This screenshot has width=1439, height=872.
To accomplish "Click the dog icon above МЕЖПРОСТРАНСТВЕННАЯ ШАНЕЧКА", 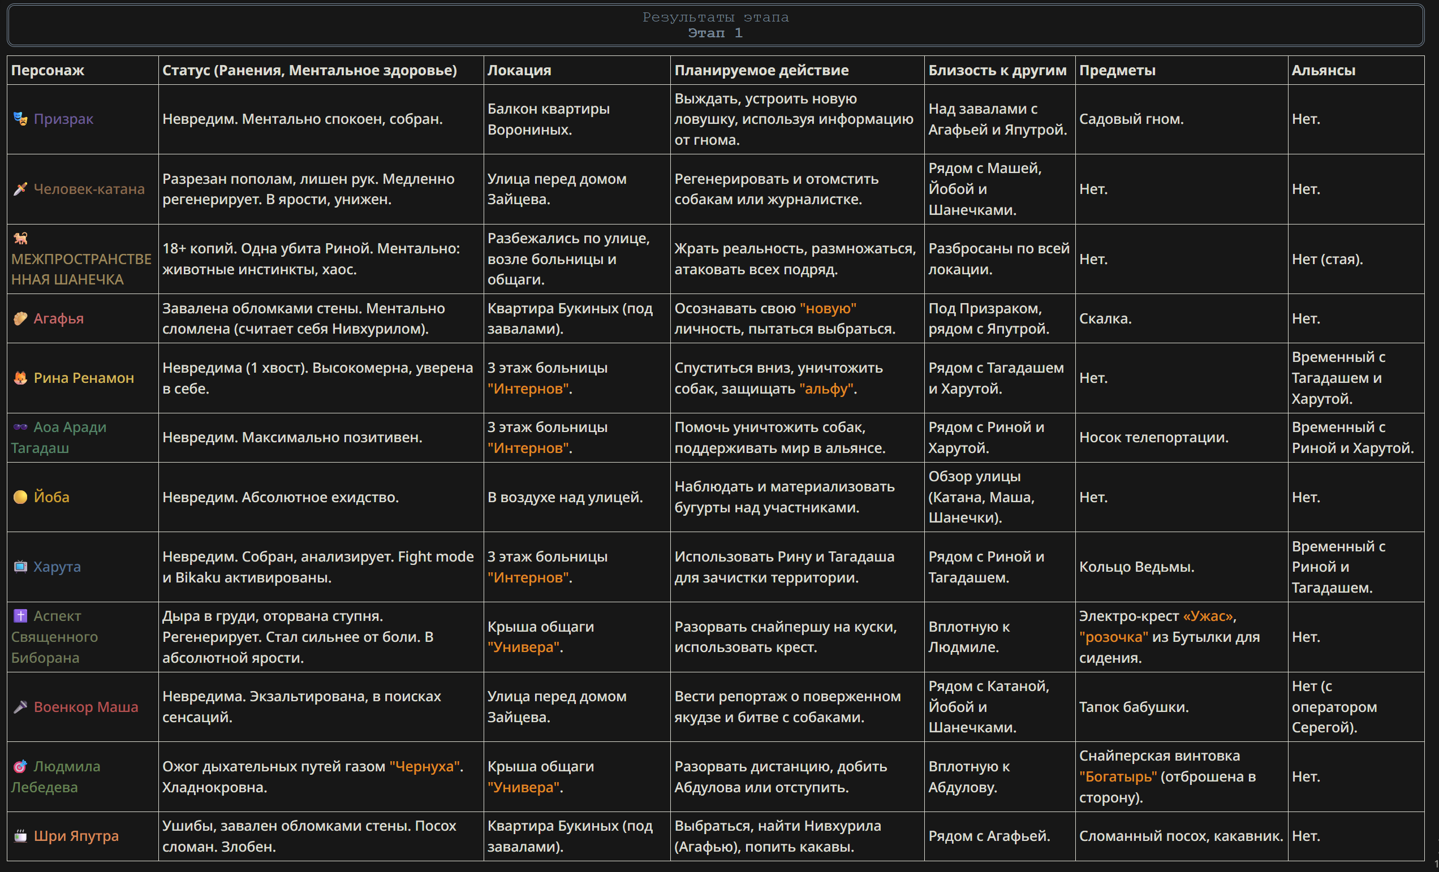I will coord(20,238).
